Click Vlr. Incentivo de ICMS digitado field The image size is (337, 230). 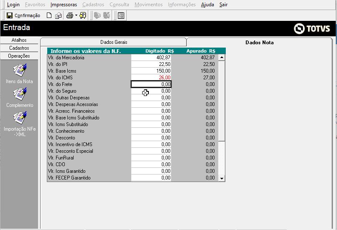point(151,144)
